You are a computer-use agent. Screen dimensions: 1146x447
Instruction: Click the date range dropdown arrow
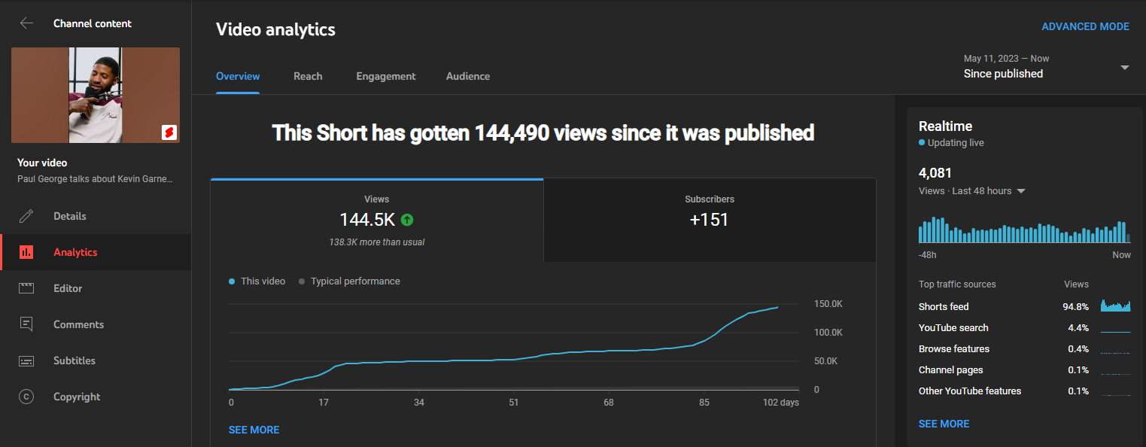click(1125, 67)
